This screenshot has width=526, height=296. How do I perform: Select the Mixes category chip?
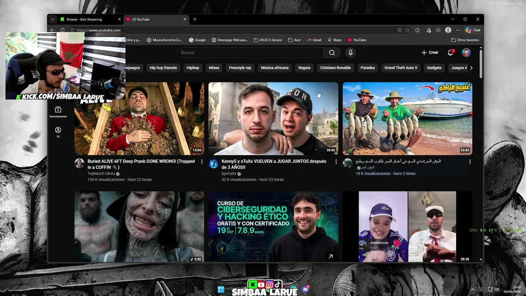(x=214, y=68)
